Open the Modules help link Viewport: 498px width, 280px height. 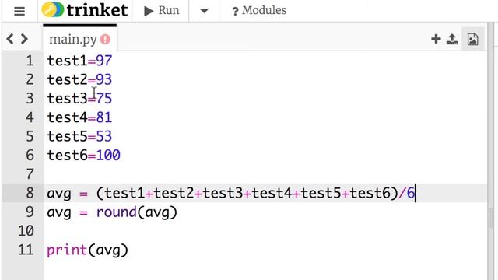tap(259, 10)
